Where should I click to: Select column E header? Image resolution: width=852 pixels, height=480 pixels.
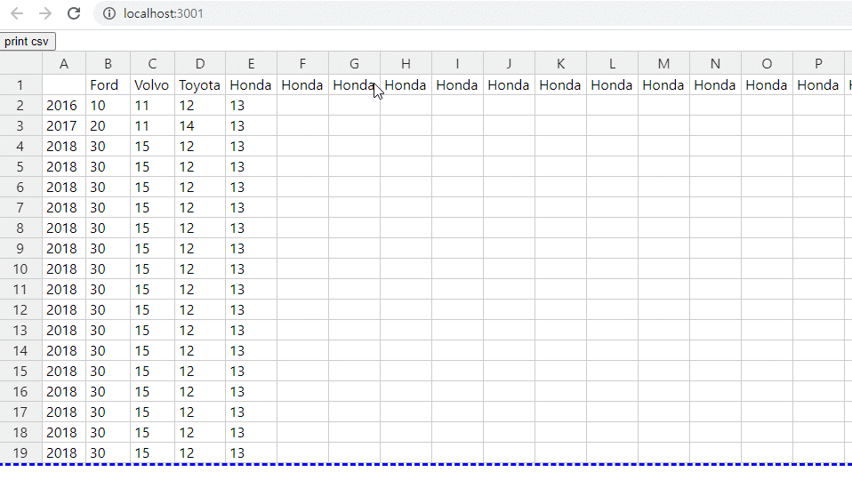tap(252, 63)
